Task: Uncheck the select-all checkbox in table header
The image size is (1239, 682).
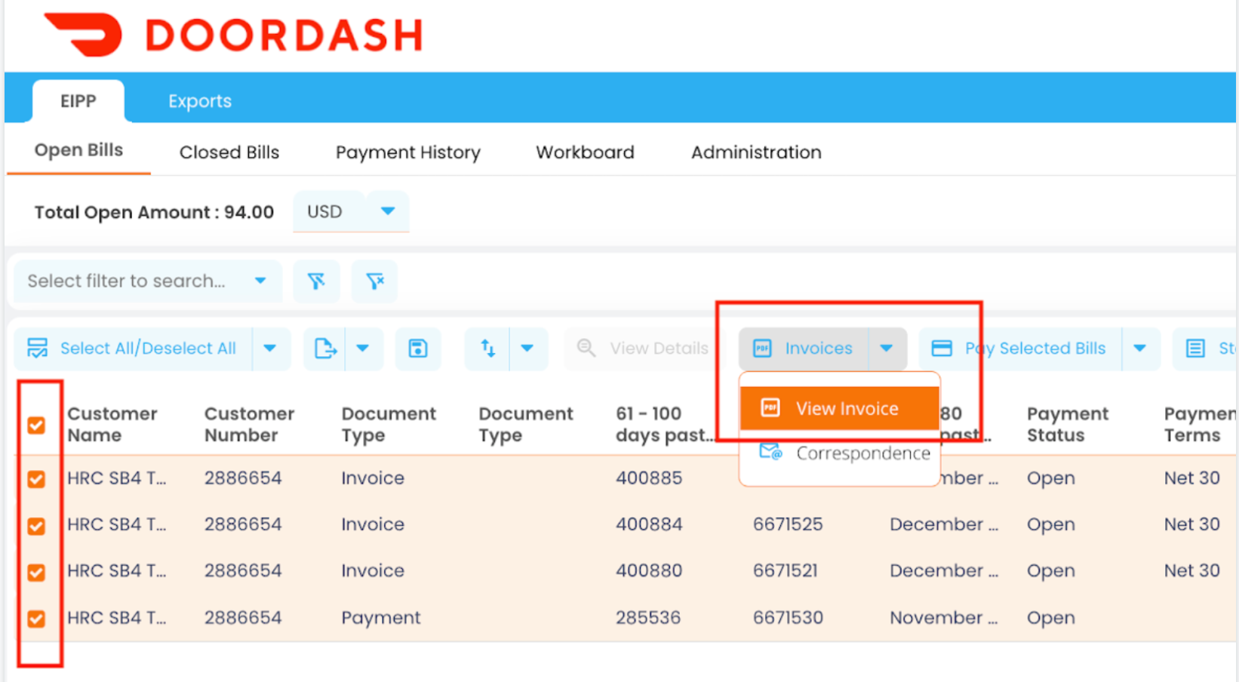Action: click(35, 425)
